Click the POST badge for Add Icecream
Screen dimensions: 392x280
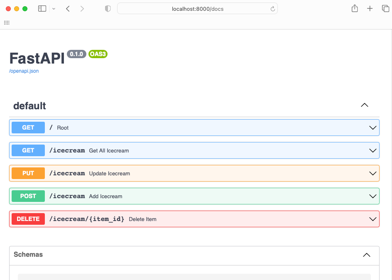pos(28,196)
